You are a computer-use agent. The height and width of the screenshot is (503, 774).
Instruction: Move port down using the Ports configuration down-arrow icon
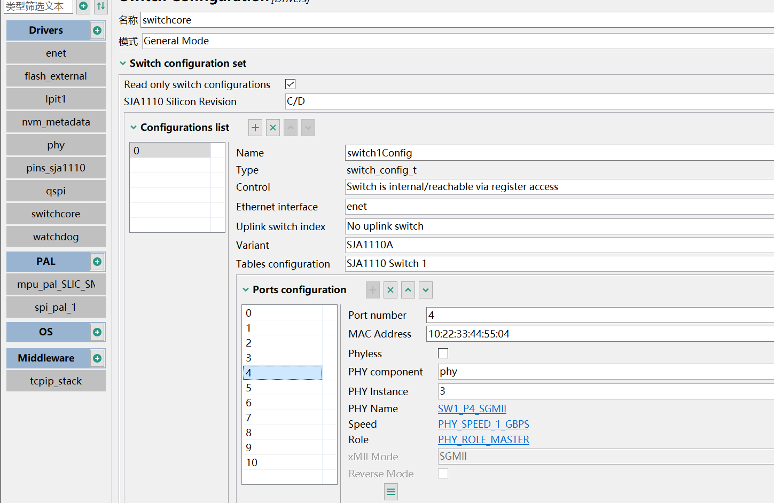click(x=425, y=289)
